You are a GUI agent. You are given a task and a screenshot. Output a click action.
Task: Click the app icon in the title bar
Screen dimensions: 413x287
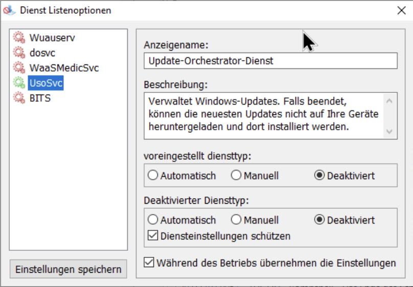7,9
